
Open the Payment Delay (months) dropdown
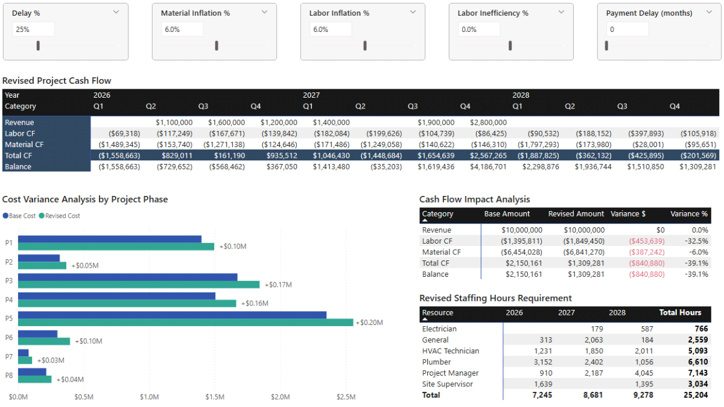pos(708,12)
